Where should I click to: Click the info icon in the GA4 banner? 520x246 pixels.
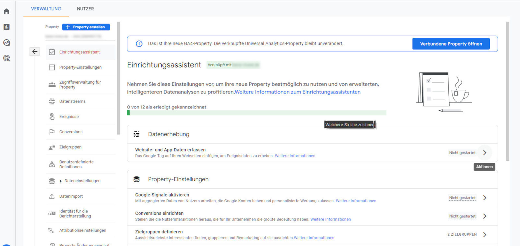tap(139, 44)
